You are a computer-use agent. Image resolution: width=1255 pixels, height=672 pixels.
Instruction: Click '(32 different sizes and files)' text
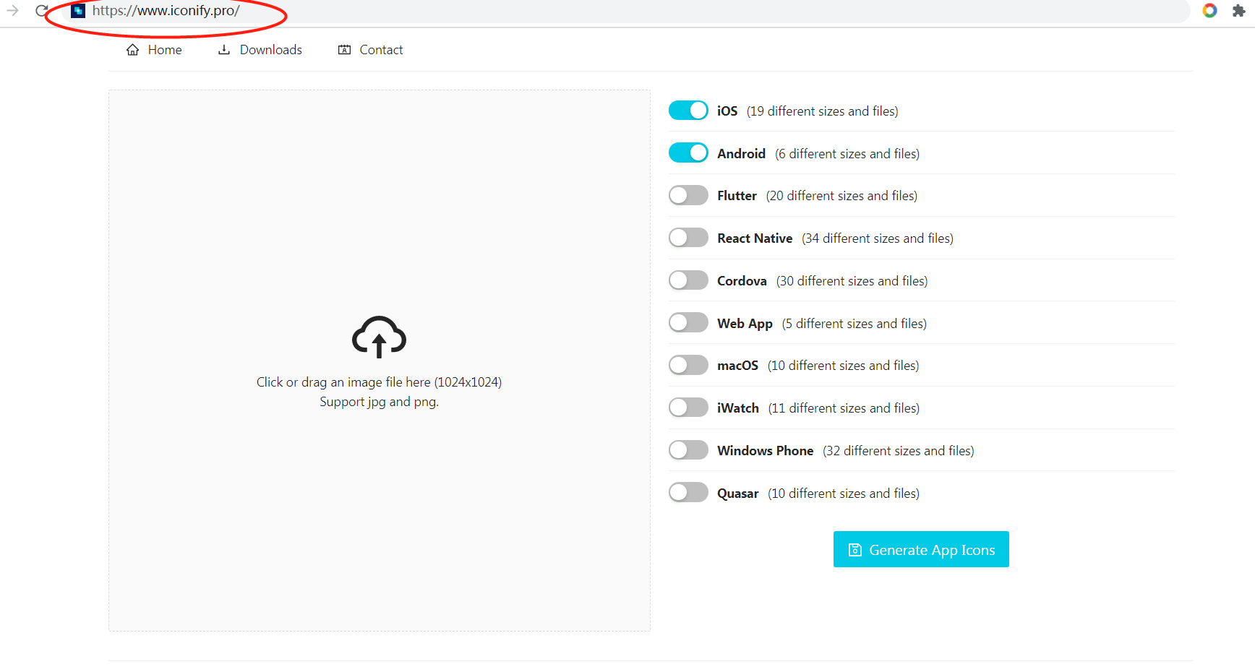(x=899, y=451)
